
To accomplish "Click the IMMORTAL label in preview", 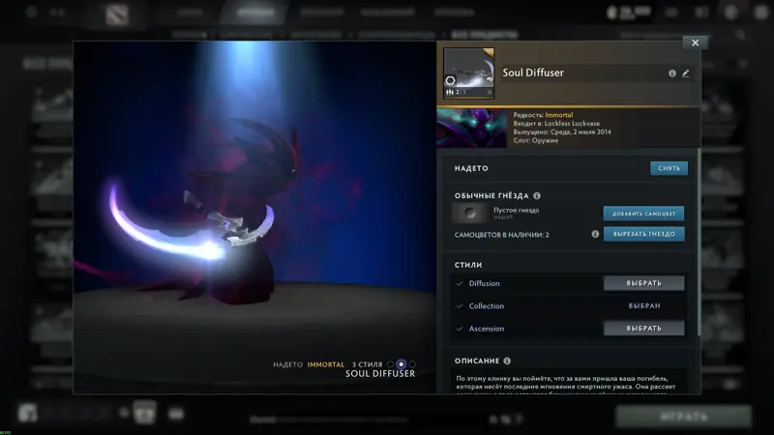I will (326, 364).
